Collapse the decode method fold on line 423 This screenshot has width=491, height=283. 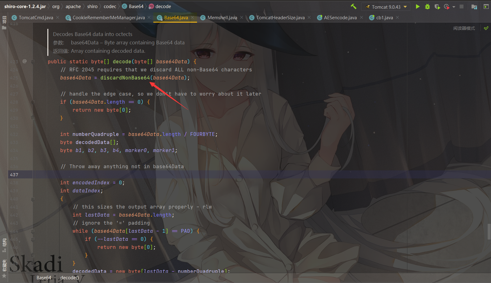(33, 61)
